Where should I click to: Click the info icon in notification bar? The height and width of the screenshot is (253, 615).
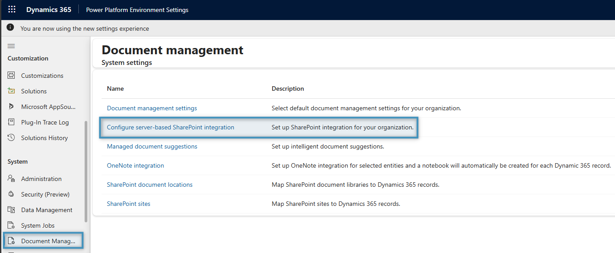click(10, 28)
